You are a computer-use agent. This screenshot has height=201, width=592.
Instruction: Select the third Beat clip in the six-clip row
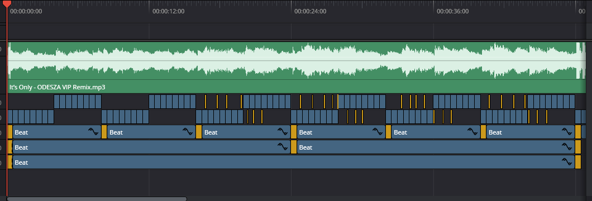coord(246,132)
